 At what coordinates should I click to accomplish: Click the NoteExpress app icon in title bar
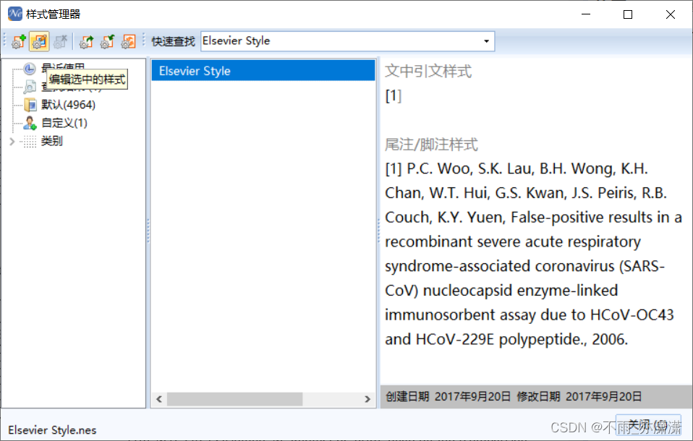pos(14,14)
